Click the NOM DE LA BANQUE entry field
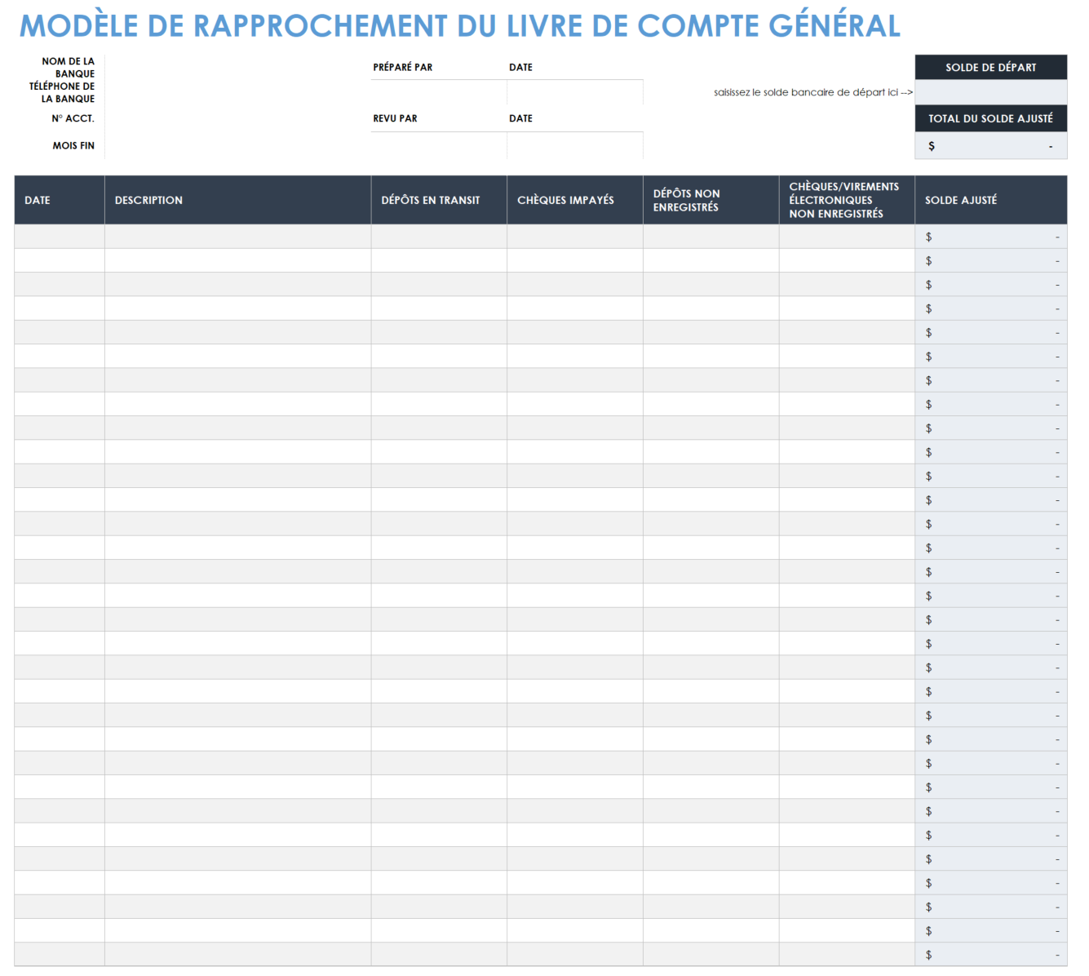1089x976 pixels. [237, 68]
